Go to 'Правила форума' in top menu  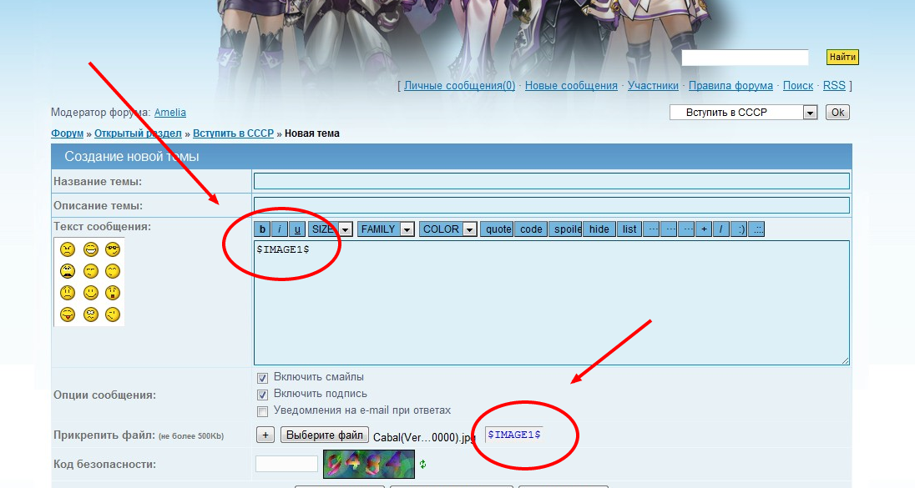click(730, 86)
